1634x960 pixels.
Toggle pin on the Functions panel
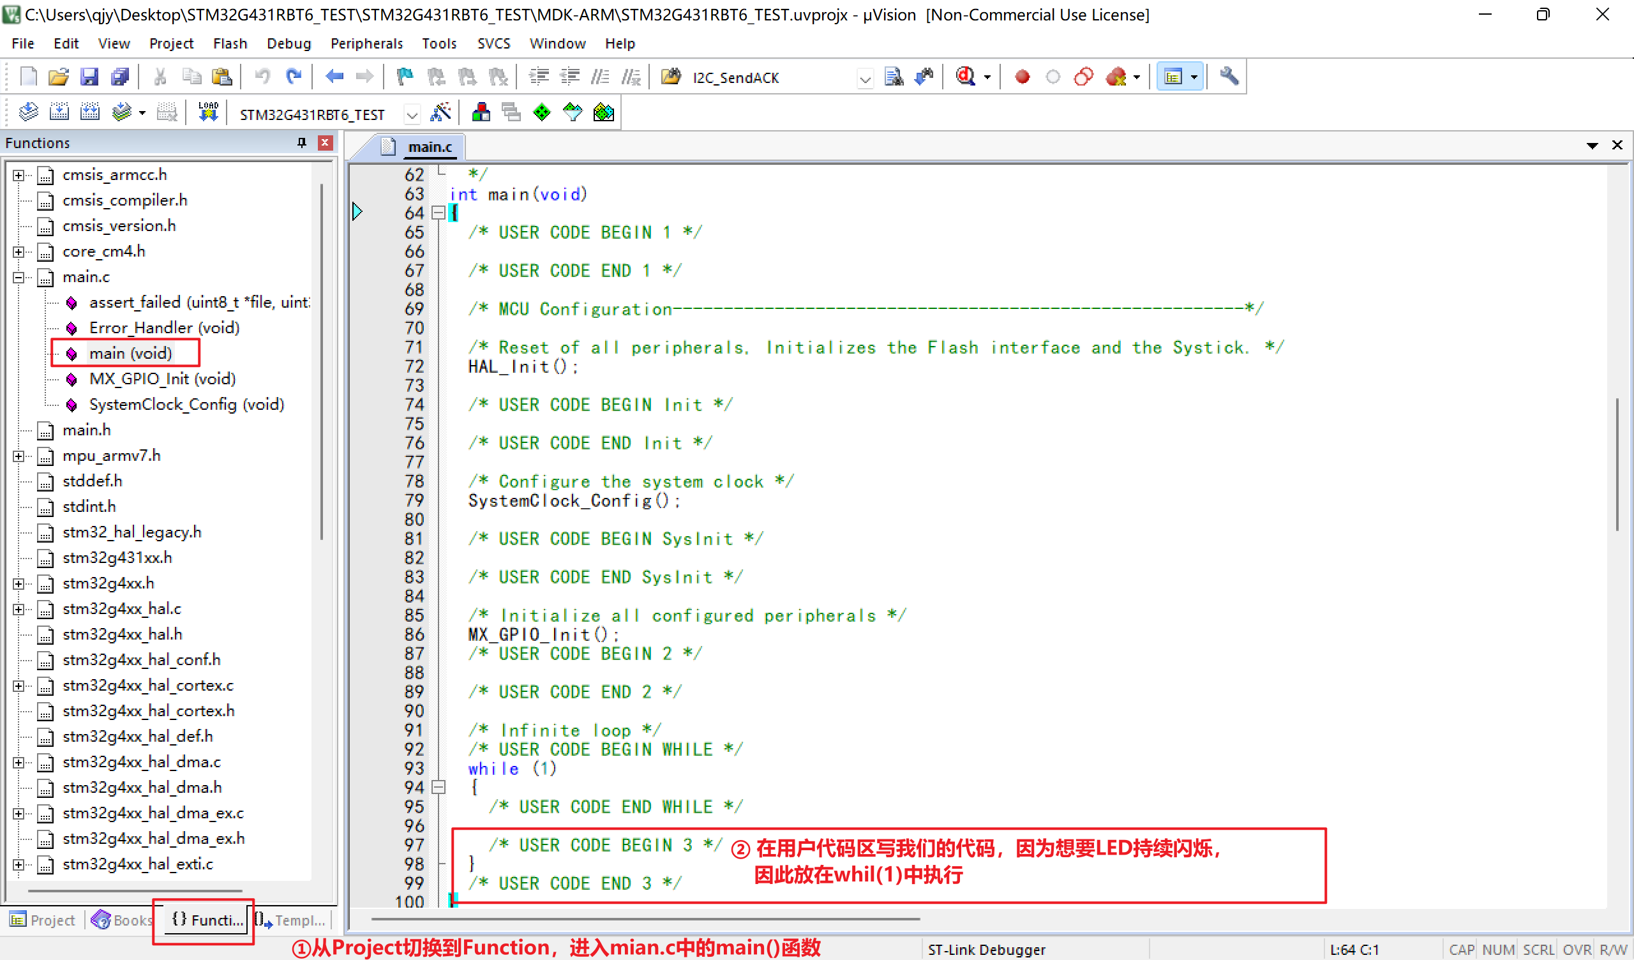coord(301,142)
